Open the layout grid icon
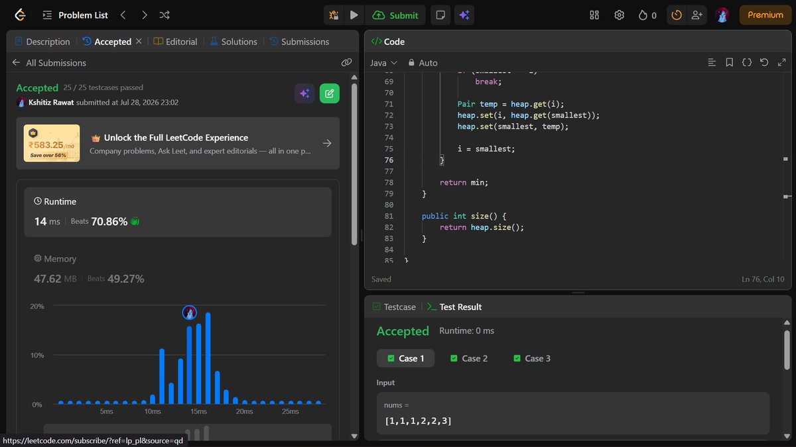The height and width of the screenshot is (447, 796). (x=594, y=15)
